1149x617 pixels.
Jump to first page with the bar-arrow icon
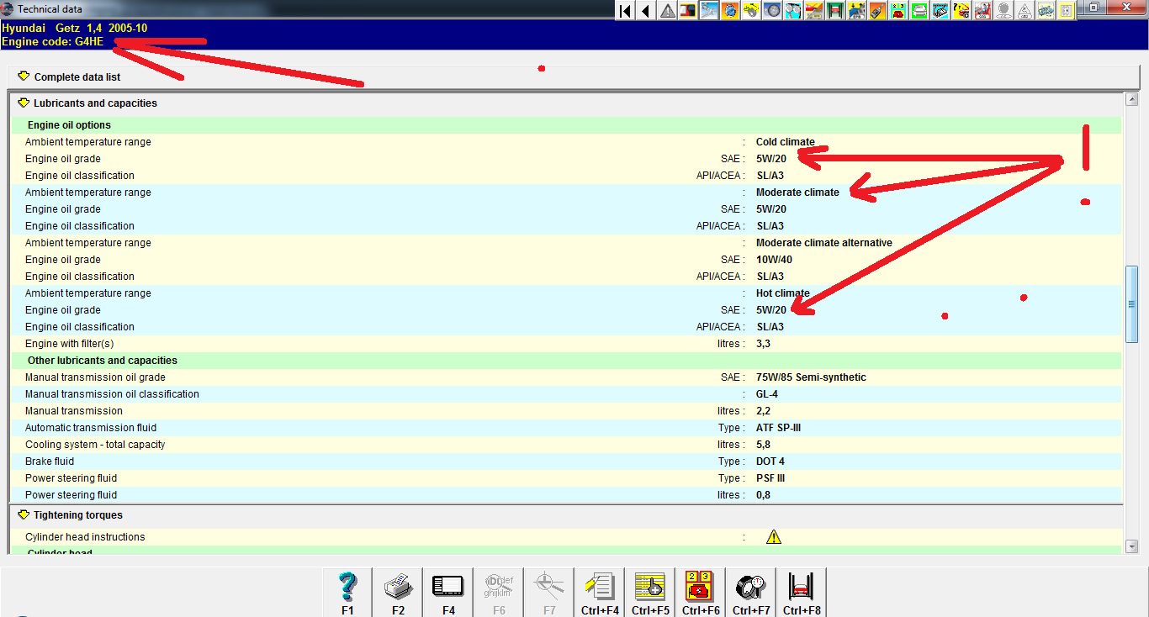[x=625, y=11]
